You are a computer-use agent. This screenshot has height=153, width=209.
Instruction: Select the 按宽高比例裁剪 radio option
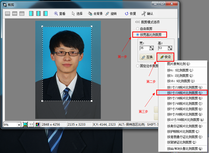(x=138, y=34)
